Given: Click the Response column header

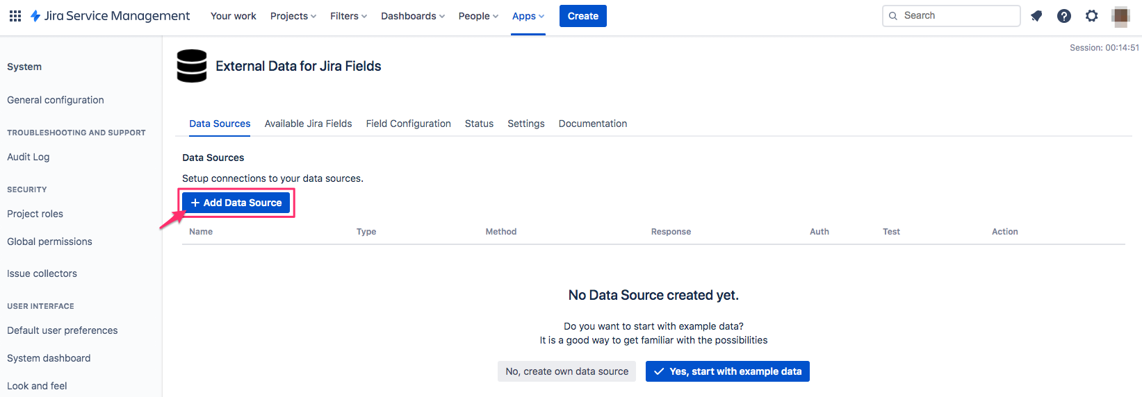Looking at the screenshot, I should 671,232.
